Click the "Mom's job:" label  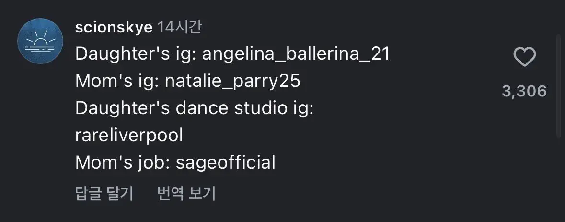[x=123, y=163]
